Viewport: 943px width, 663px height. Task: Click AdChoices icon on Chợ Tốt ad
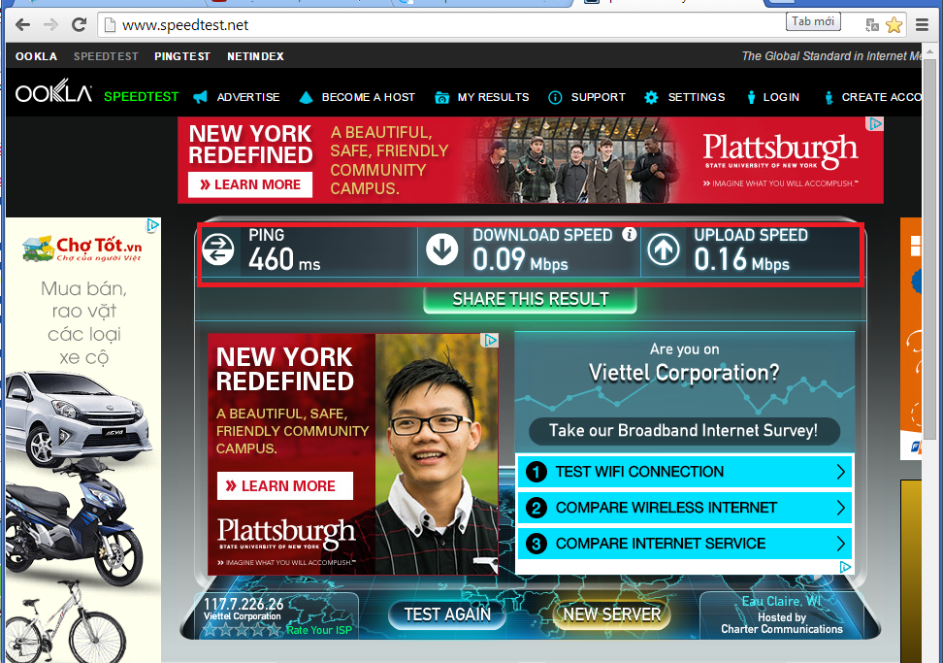(152, 225)
